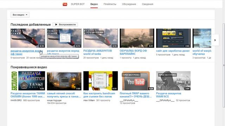
Task: Open the ТАНКИ ОНЛАЙН giveaway thumbnail 1:09
Action: point(28,81)
